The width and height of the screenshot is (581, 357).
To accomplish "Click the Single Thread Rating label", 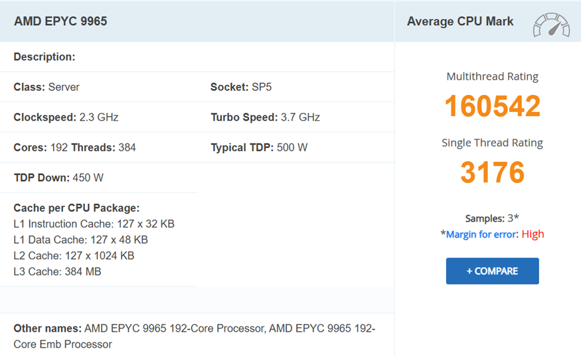I will click(x=492, y=143).
